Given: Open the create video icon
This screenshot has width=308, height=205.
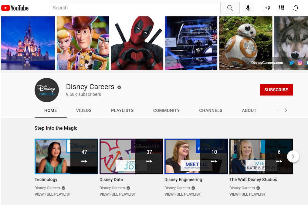Looking at the screenshot, I should coord(266,8).
